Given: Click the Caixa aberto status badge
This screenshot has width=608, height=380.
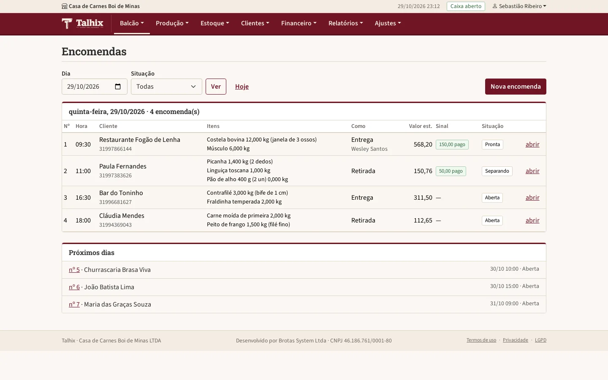Looking at the screenshot, I should click(466, 6).
